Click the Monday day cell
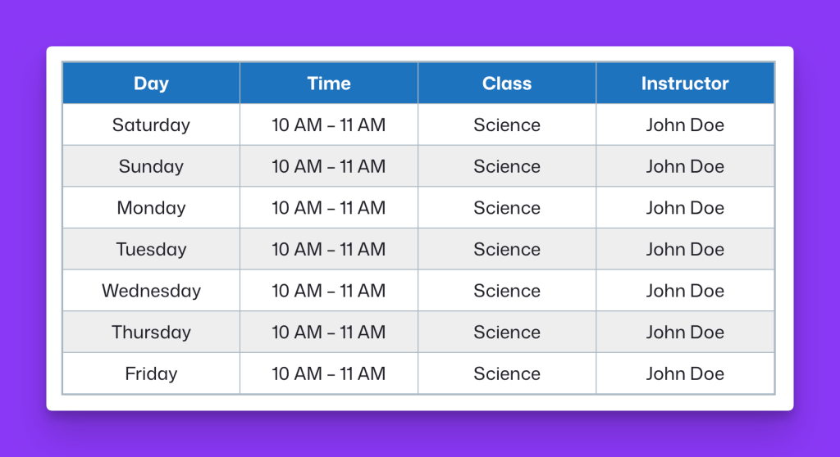Image resolution: width=840 pixels, height=457 pixels. (151, 207)
